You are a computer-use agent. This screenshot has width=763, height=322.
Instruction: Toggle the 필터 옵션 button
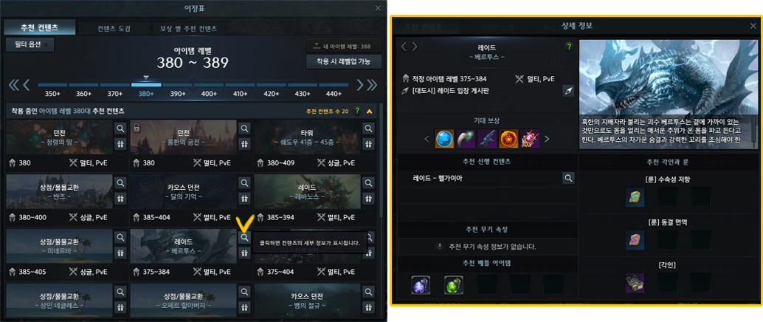pos(30,45)
